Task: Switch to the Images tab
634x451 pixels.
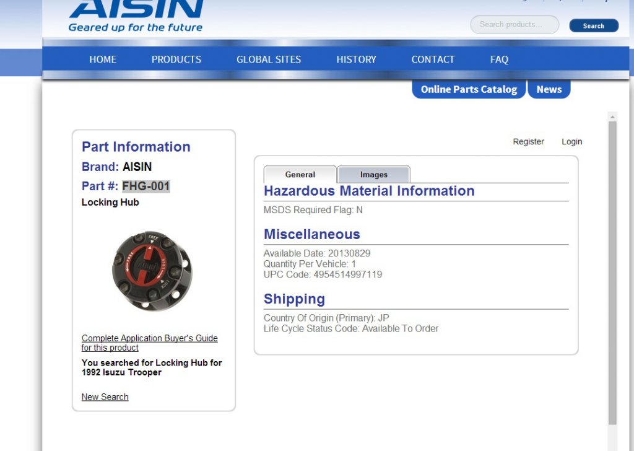Action: coord(373,174)
